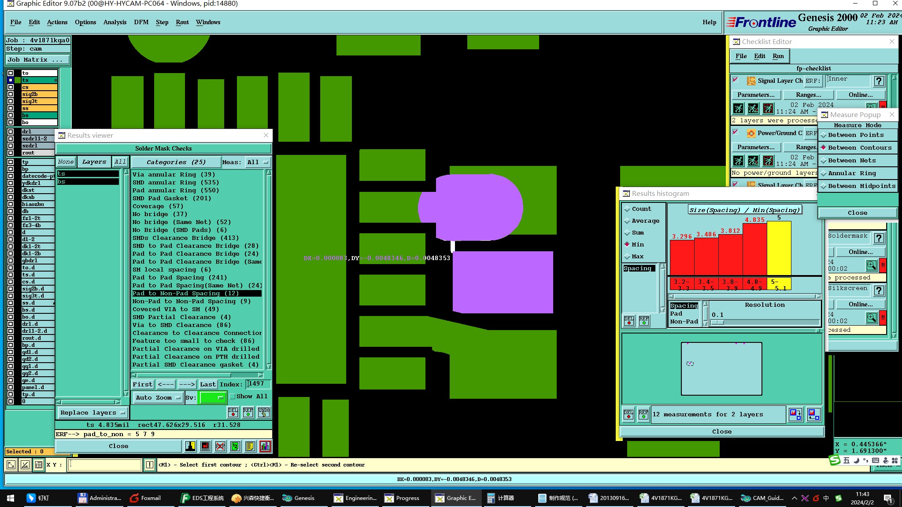Click the green '12' page icon
Image resolution: width=902 pixels, height=507 pixels.
coord(235,446)
